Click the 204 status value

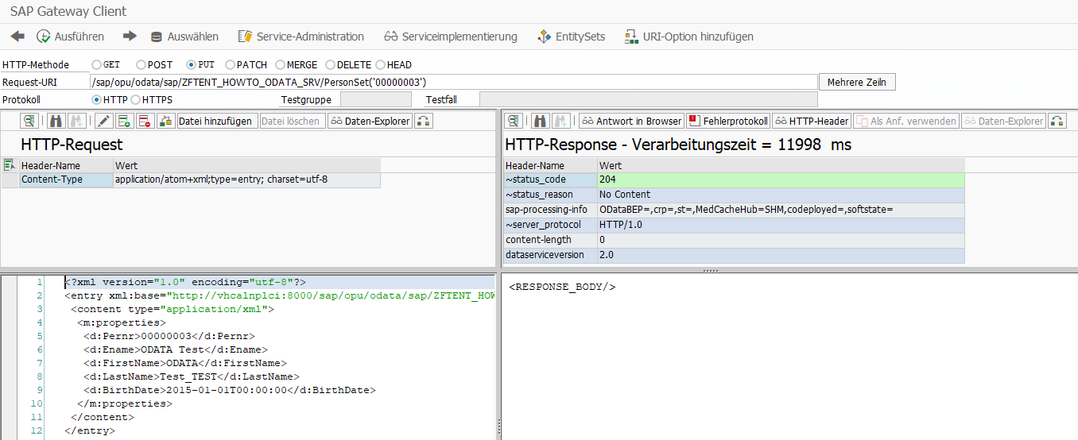781,179
